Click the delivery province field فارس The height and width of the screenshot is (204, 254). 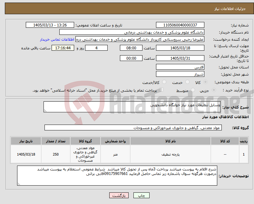click(180, 67)
